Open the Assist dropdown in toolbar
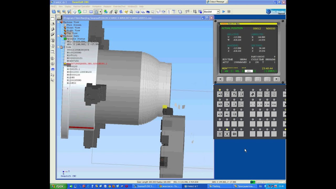 [x=212, y=12]
